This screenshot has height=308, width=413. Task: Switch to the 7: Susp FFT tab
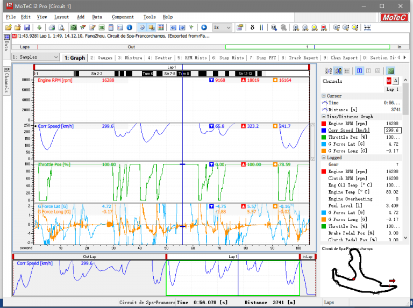pyautogui.click(x=262, y=58)
